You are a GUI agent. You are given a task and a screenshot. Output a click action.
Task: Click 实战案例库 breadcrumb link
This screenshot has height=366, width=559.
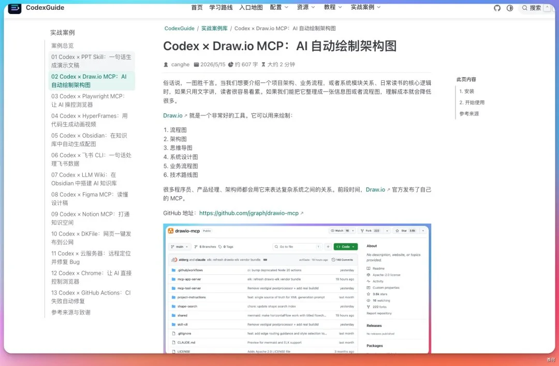214,28
